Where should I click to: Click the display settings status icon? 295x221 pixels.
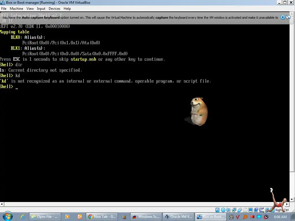click(x=250, y=210)
